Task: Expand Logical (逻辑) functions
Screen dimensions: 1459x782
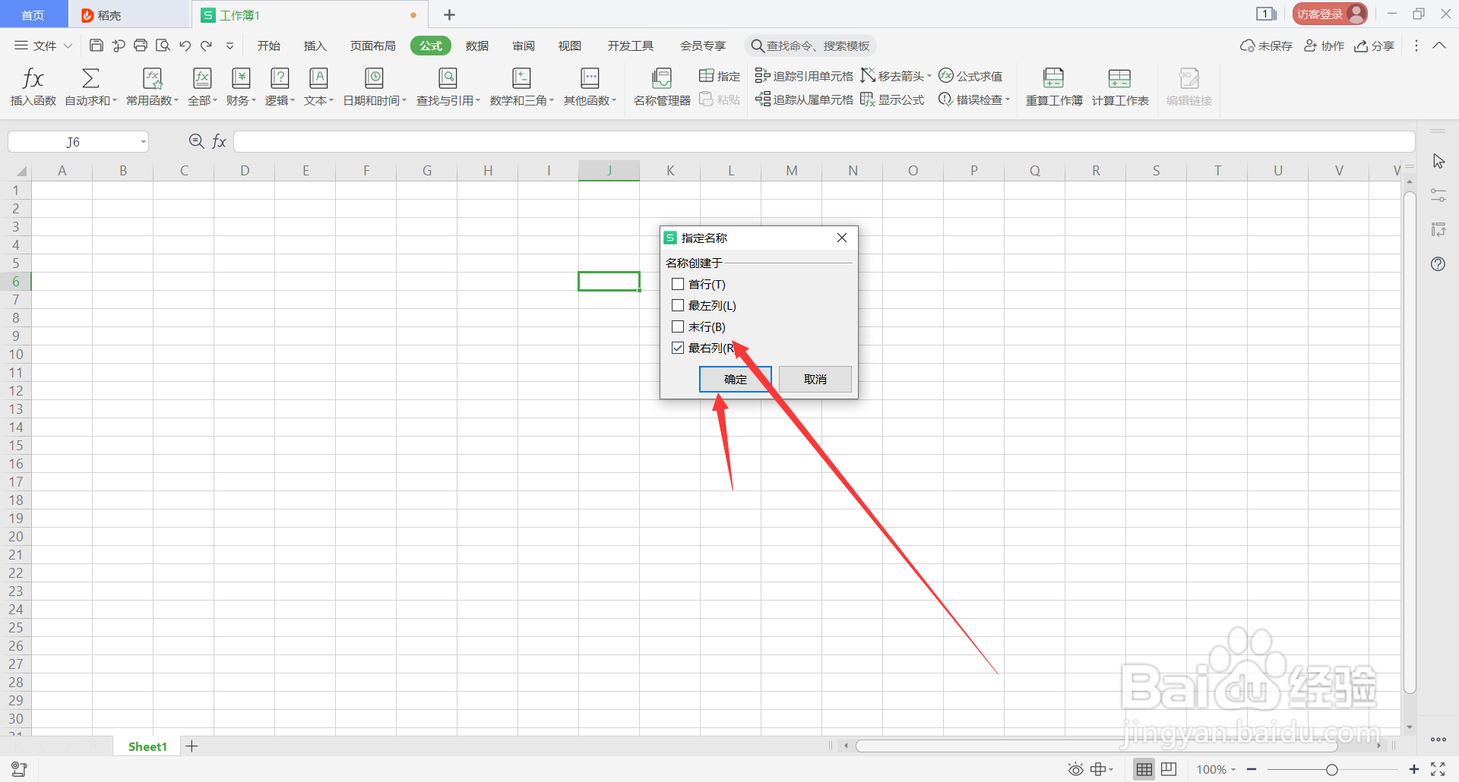Action: coord(280,87)
